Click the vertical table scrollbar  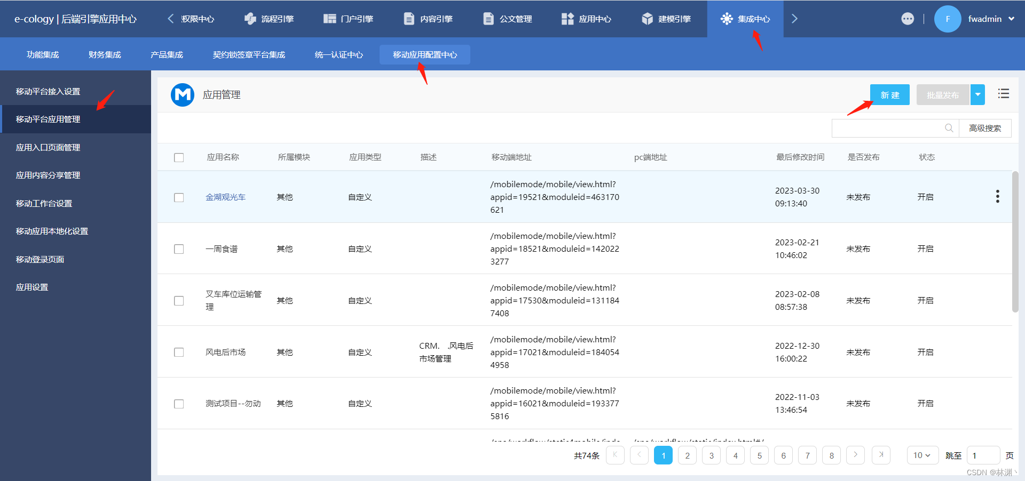point(1015,242)
